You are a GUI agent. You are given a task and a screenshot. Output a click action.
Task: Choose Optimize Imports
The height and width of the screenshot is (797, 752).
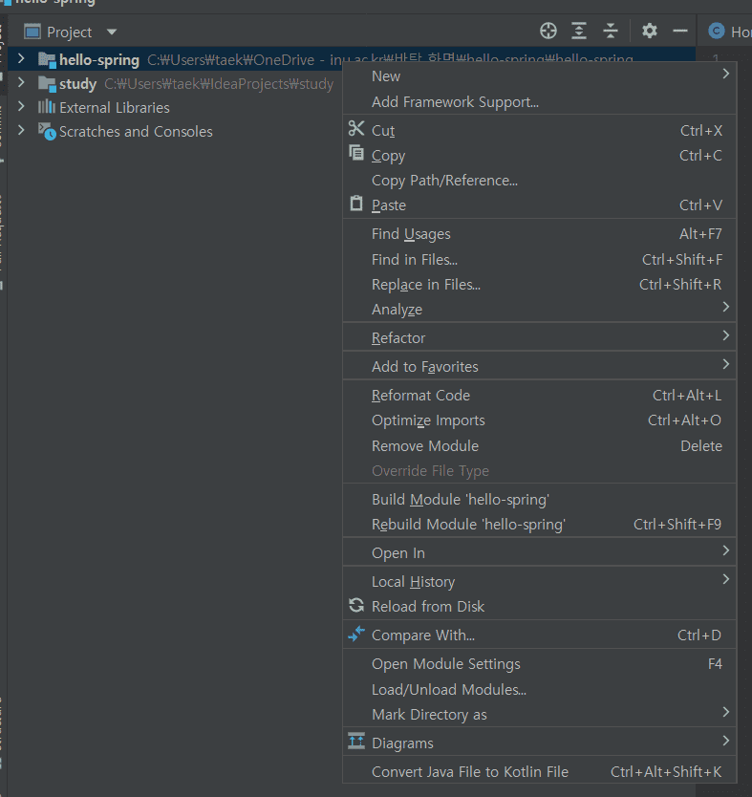click(x=540, y=420)
